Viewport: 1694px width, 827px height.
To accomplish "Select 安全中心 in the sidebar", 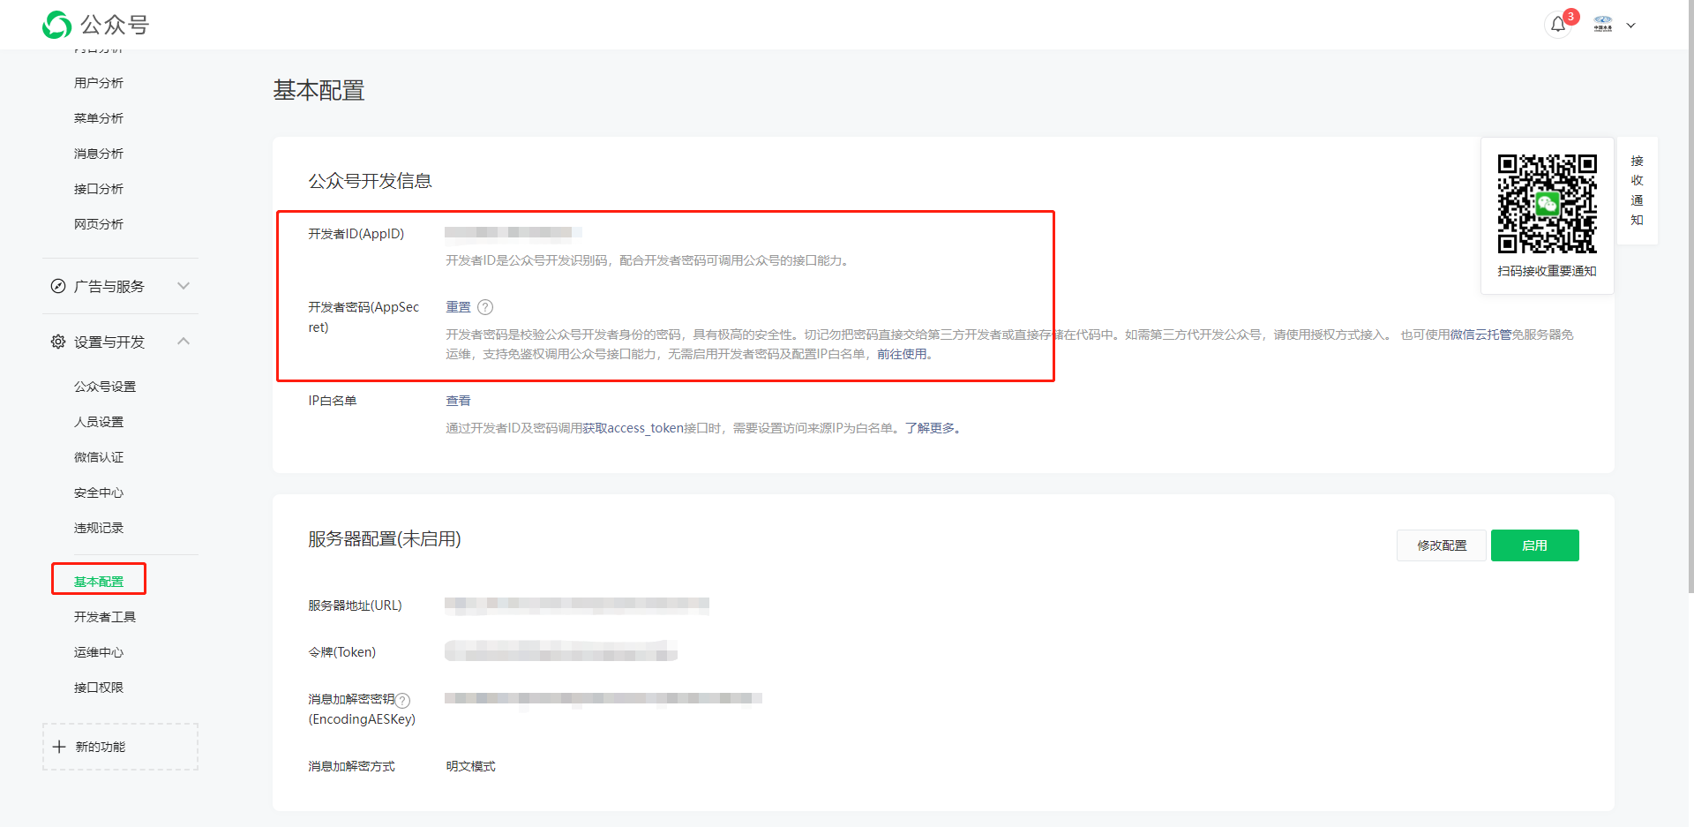I will 98,492.
